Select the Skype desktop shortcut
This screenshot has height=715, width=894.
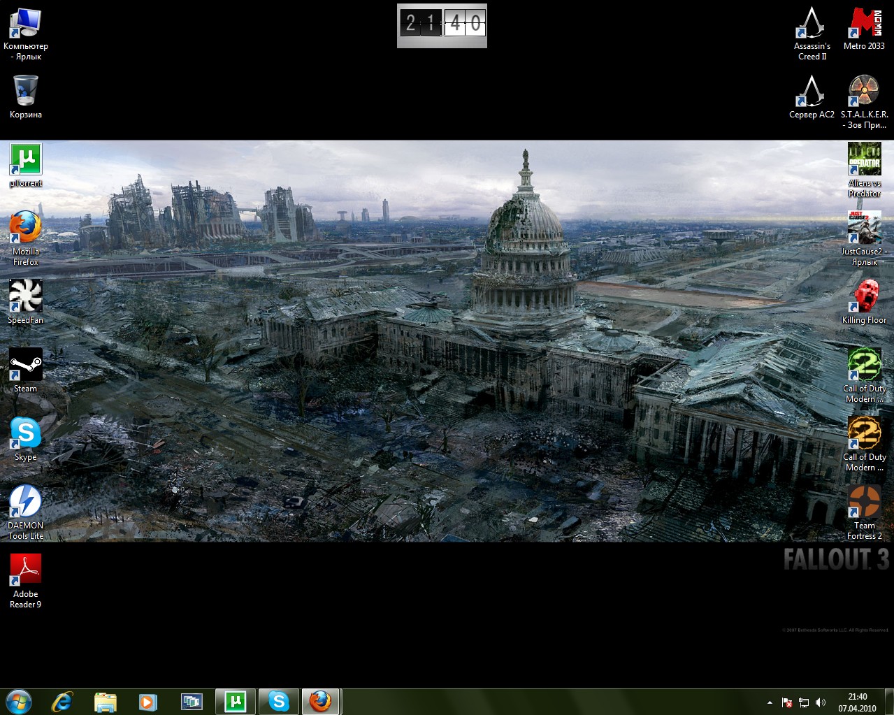click(x=26, y=439)
